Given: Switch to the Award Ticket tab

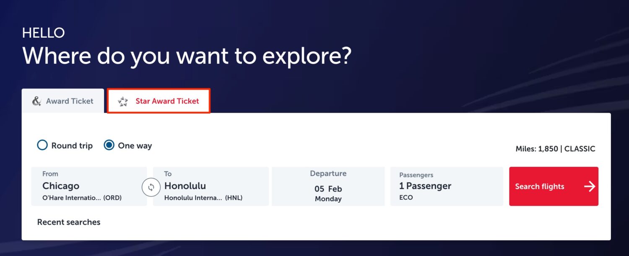Looking at the screenshot, I should (x=63, y=101).
